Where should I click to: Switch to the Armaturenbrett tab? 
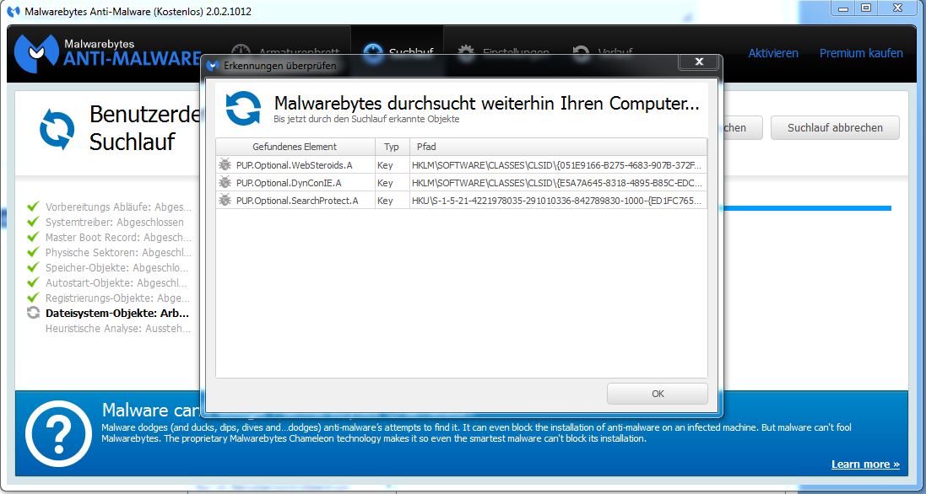pyautogui.click(x=284, y=53)
